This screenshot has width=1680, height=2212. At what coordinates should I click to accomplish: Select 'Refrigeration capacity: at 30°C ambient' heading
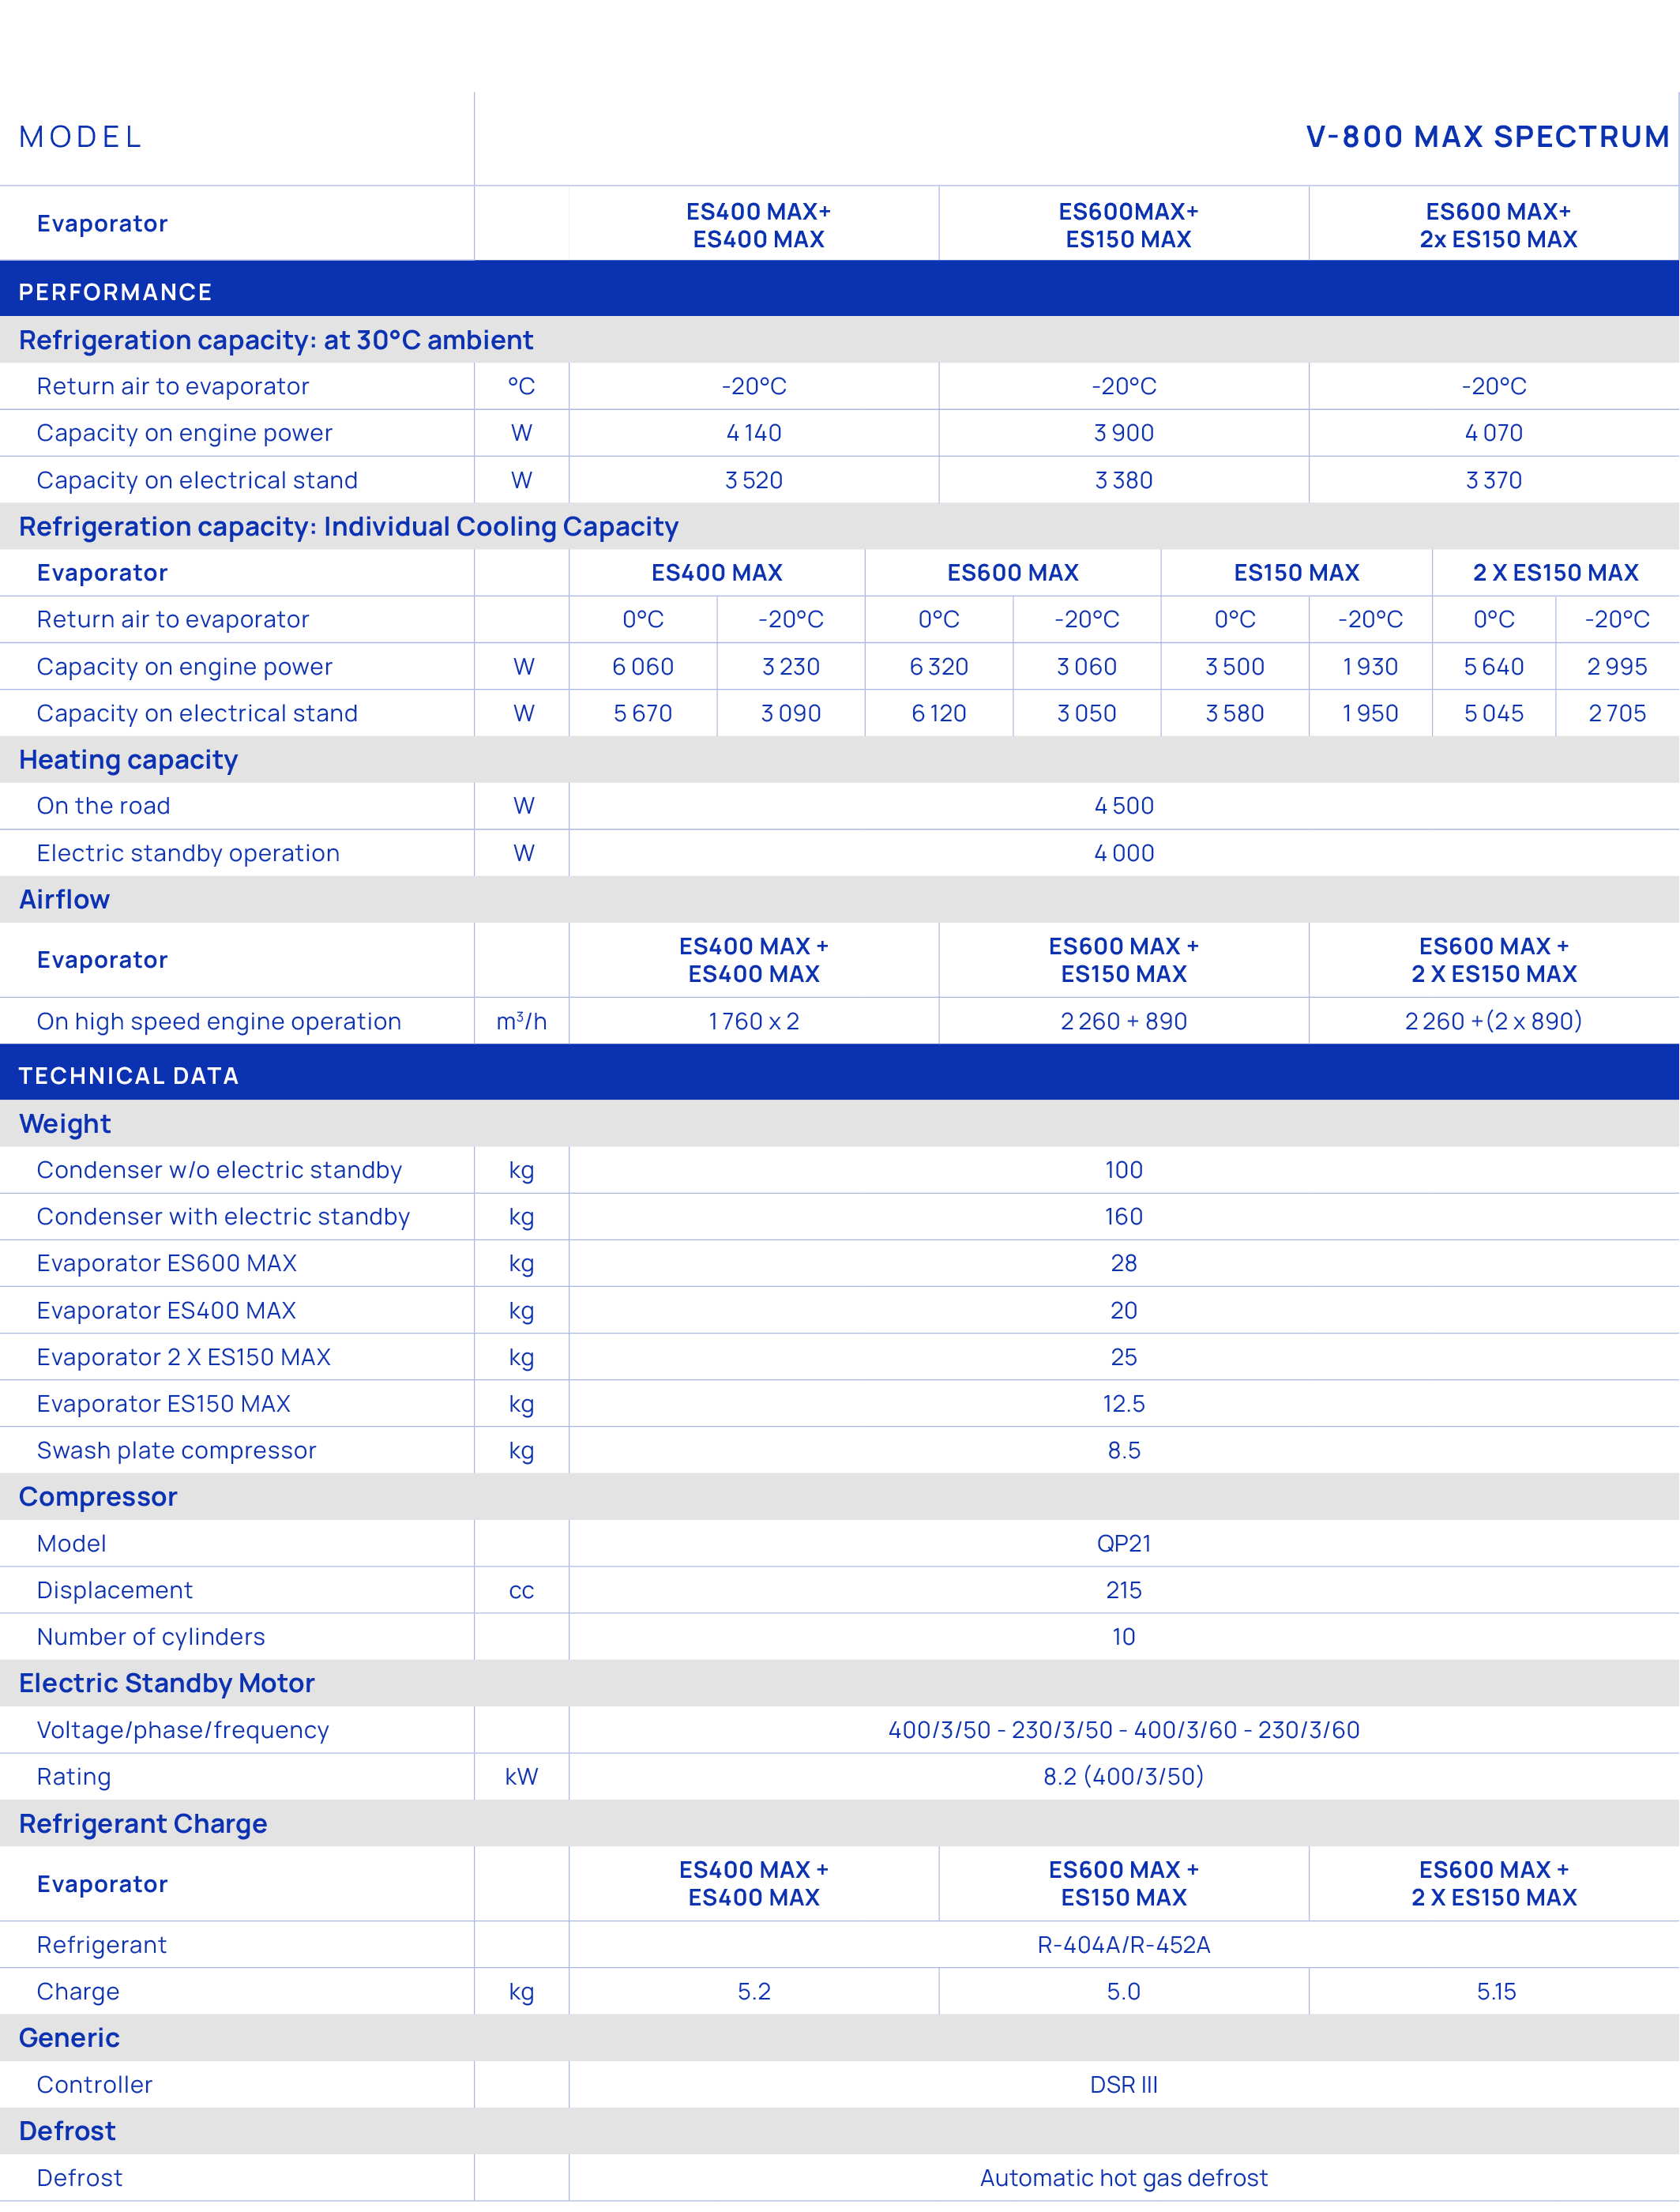click(x=276, y=340)
